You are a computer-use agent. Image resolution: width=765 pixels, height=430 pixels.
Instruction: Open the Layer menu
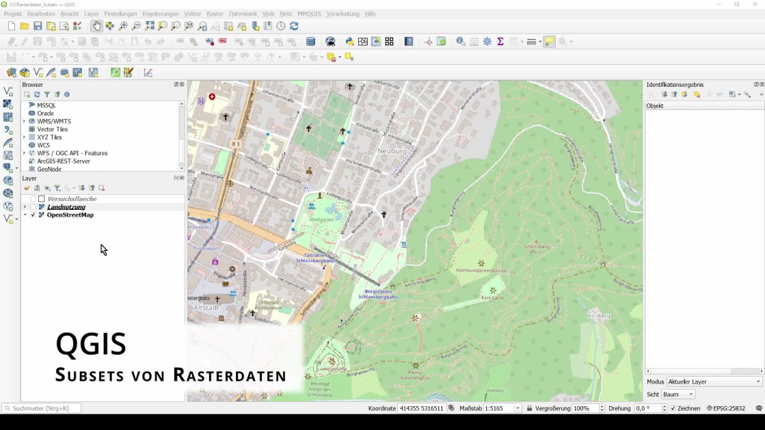(91, 14)
